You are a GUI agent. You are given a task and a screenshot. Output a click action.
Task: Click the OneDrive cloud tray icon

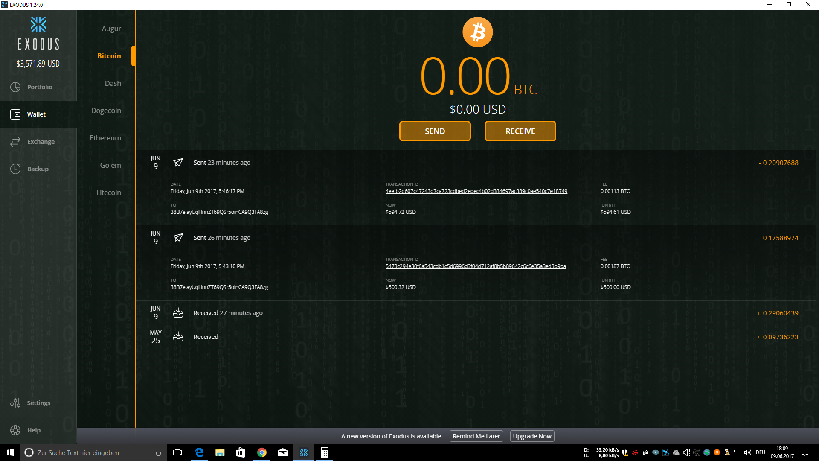tap(676, 452)
